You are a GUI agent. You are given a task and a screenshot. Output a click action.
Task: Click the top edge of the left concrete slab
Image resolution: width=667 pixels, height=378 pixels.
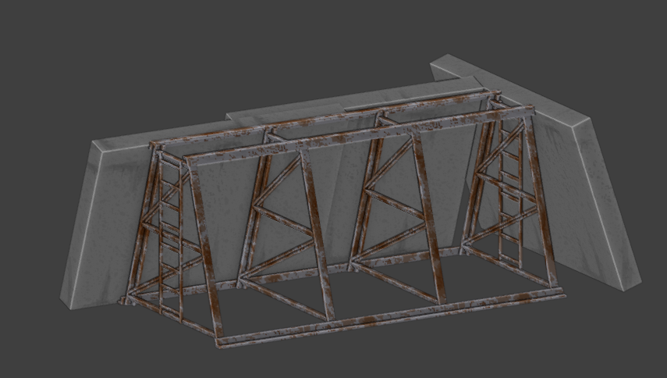pos(156,136)
